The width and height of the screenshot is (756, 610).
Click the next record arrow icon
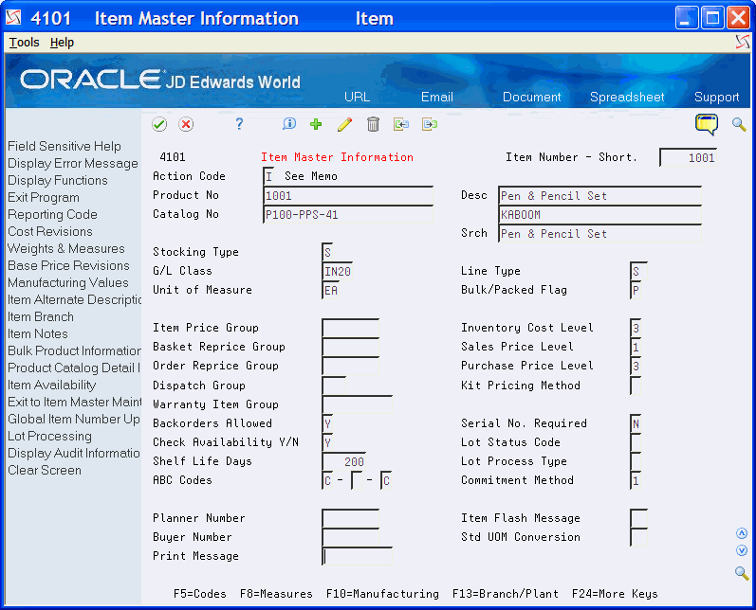[x=430, y=124]
